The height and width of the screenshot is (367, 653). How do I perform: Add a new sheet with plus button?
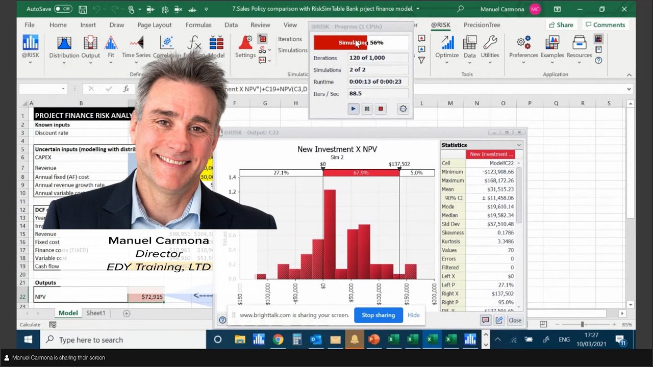coord(127,313)
